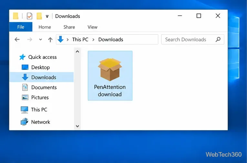Select Desktop in navigation pane
The width and height of the screenshot is (247, 163).
[x=40, y=67]
